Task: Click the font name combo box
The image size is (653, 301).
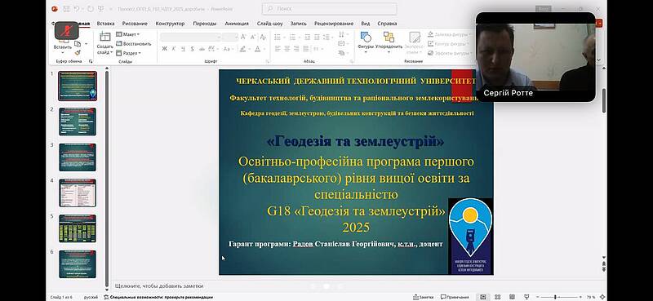Action: click(190, 38)
